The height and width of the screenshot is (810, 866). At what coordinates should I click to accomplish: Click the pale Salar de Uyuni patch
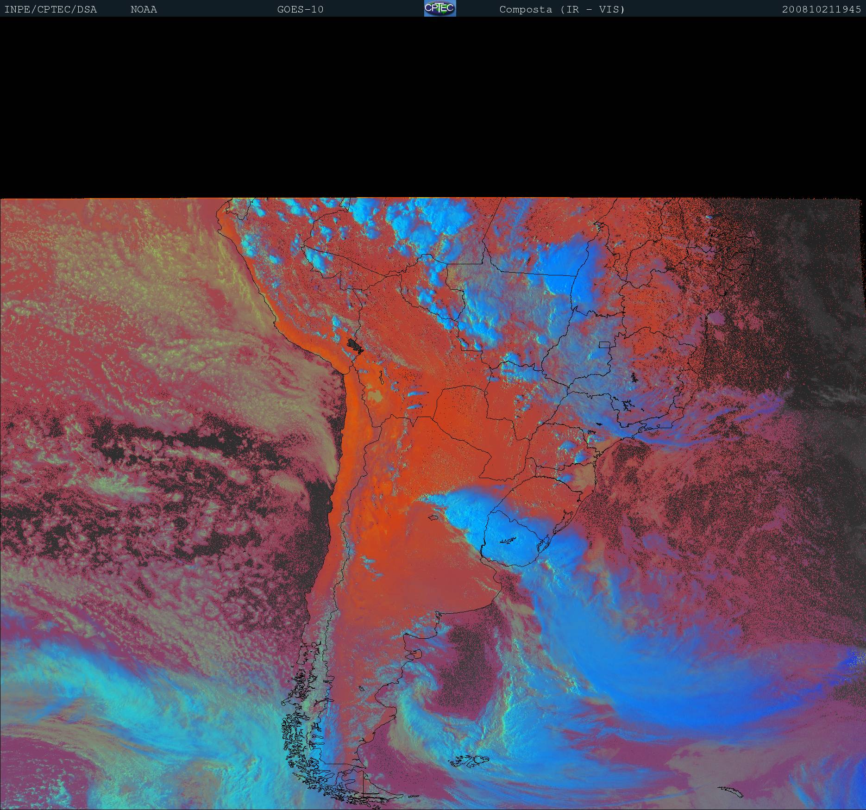pos(375,396)
